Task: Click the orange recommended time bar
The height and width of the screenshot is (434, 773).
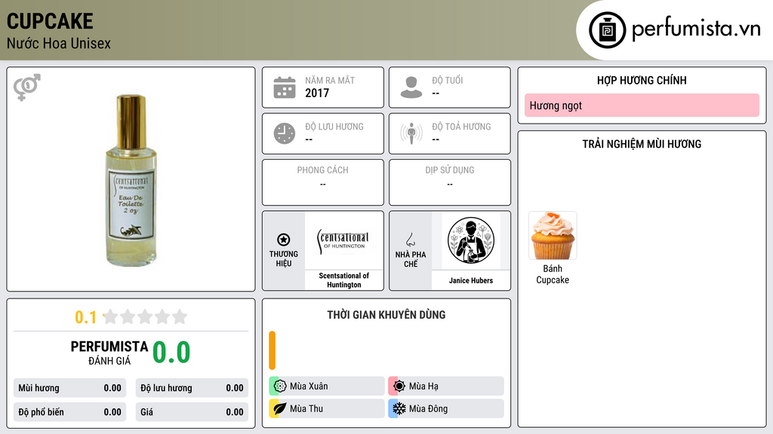Action: 272,350
